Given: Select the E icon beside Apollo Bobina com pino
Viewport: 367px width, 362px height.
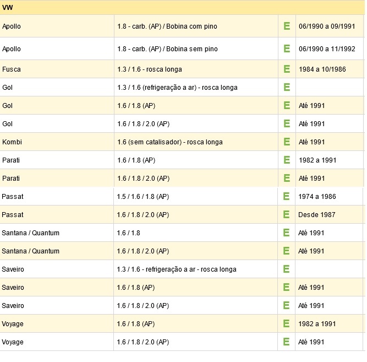Looking at the screenshot, I should point(287,26).
